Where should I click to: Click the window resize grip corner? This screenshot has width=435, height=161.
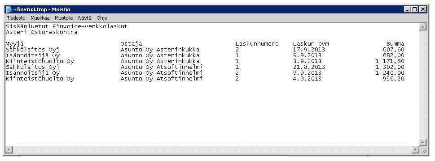point(423,150)
